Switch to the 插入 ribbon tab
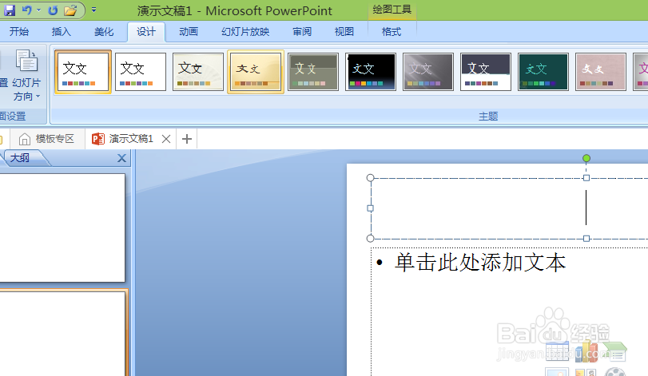This screenshot has height=376, width=648. [x=62, y=32]
